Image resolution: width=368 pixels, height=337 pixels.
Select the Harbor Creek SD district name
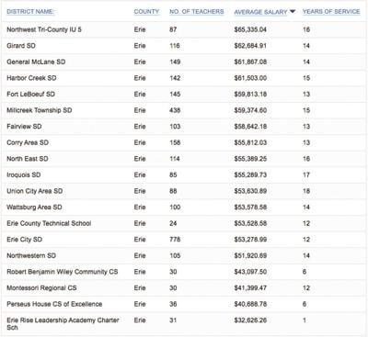[x=31, y=78]
